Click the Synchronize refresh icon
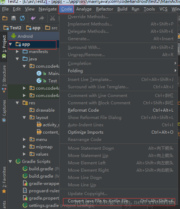 [x=22, y=18]
